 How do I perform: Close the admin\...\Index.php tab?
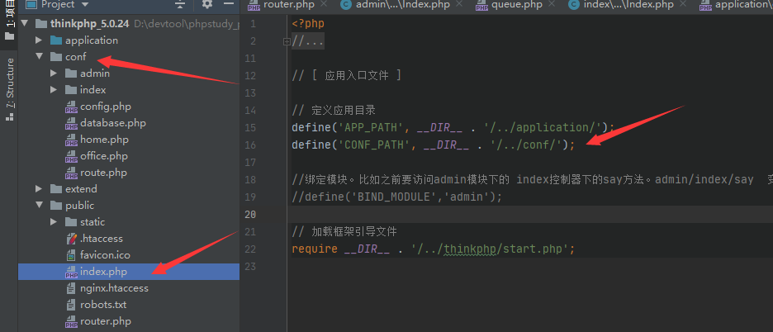(459, 4)
